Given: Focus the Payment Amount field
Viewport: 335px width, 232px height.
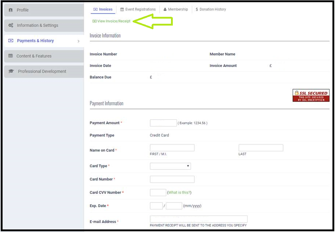Looking at the screenshot, I should point(163,123).
